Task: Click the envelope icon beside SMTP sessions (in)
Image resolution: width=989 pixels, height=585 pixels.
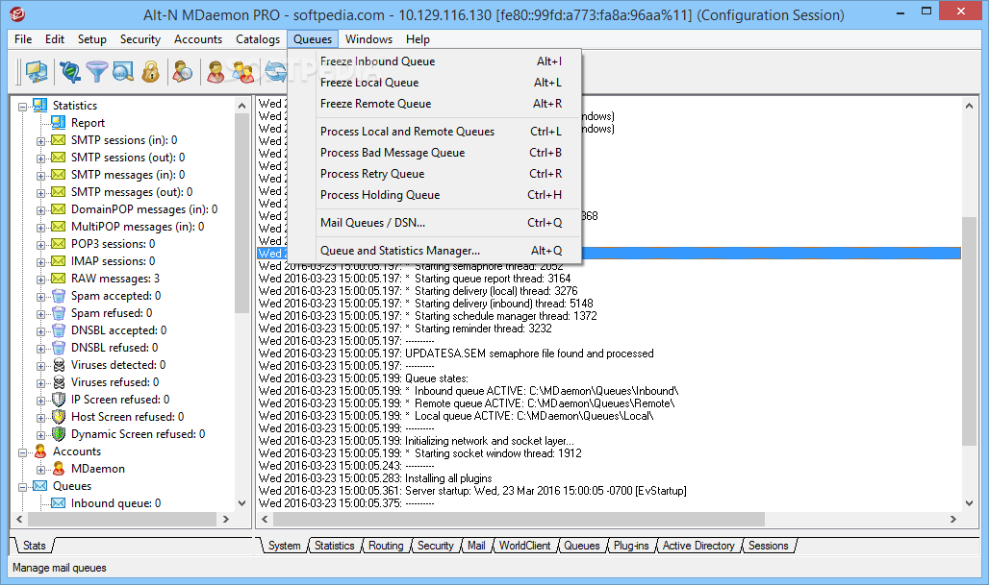Action: [58, 140]
